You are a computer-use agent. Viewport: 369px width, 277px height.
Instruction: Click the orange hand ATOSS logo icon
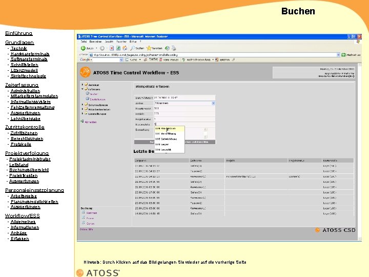pos(85,72)
